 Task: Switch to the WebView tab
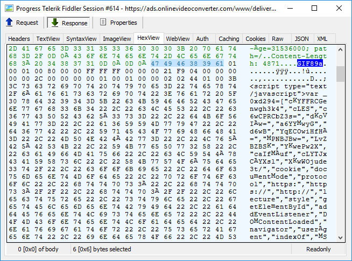point(178,39)
